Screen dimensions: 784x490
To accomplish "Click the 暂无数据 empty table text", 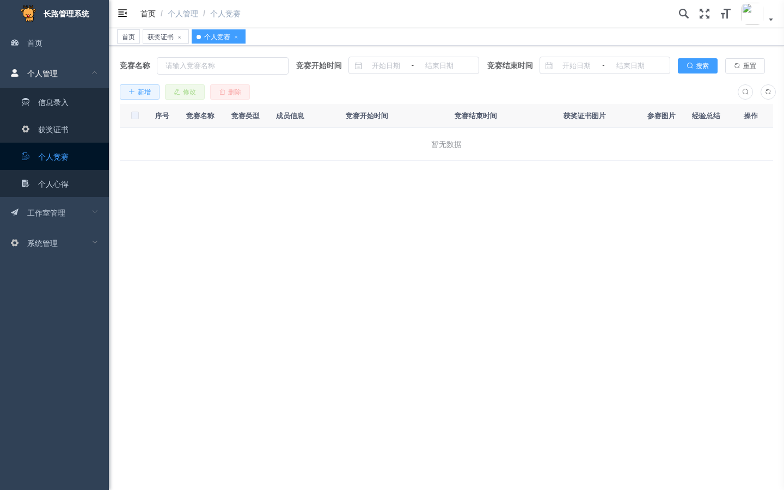I will [x=446, y=144].
